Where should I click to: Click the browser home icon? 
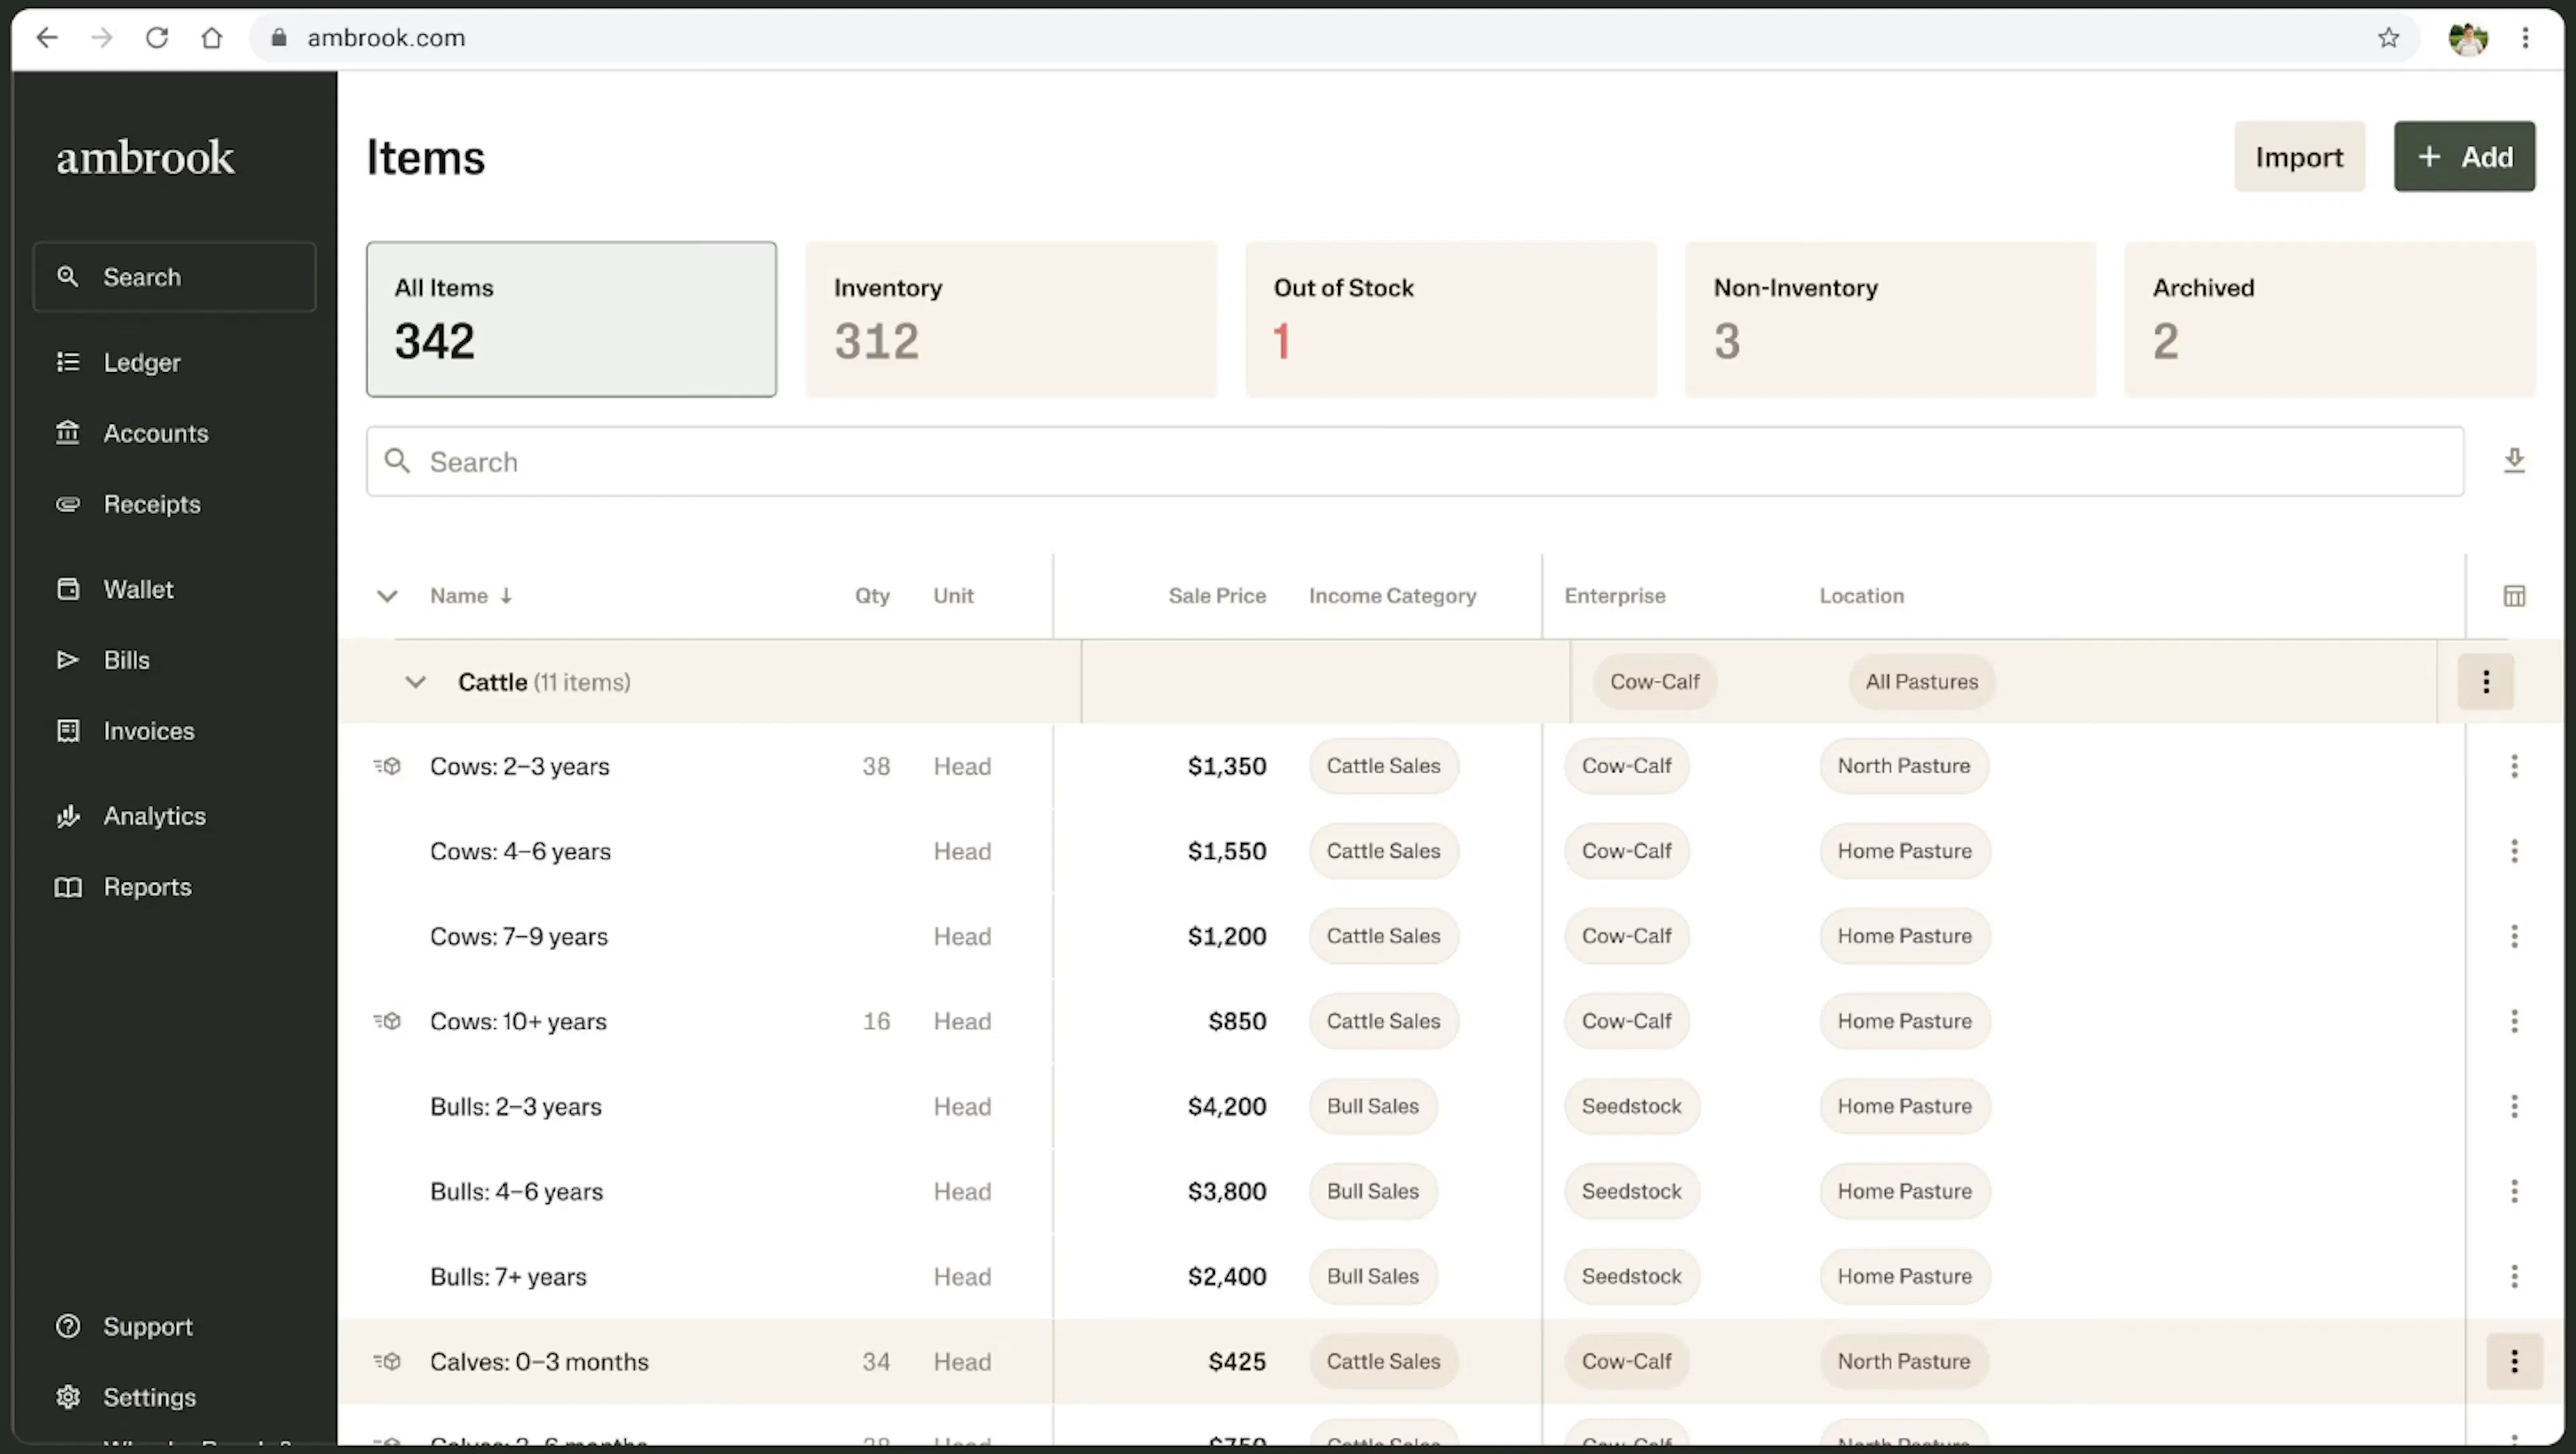click(212, 38)
